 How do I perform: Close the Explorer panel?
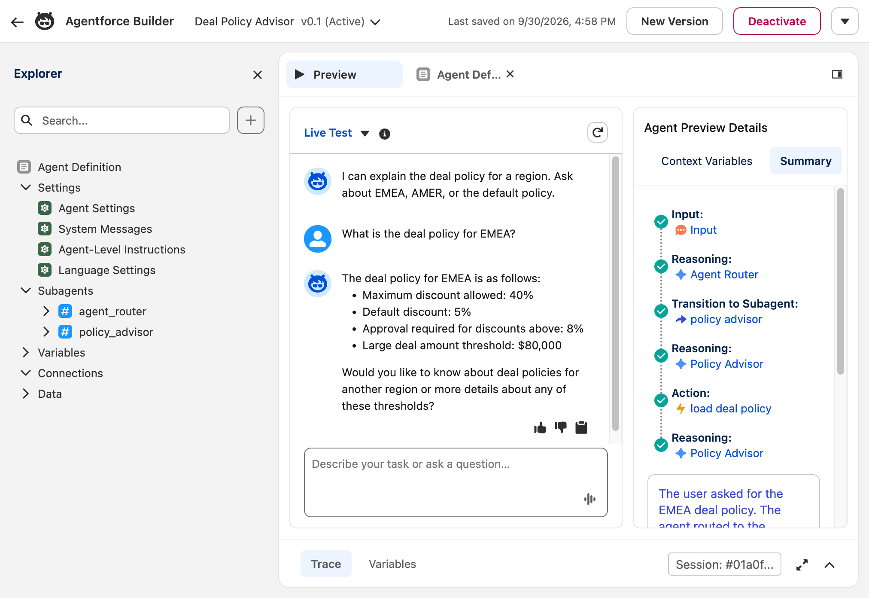pos(258,75)
